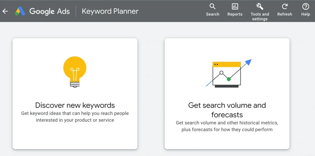Click the Google Ads header text

(x=50, y=11)
